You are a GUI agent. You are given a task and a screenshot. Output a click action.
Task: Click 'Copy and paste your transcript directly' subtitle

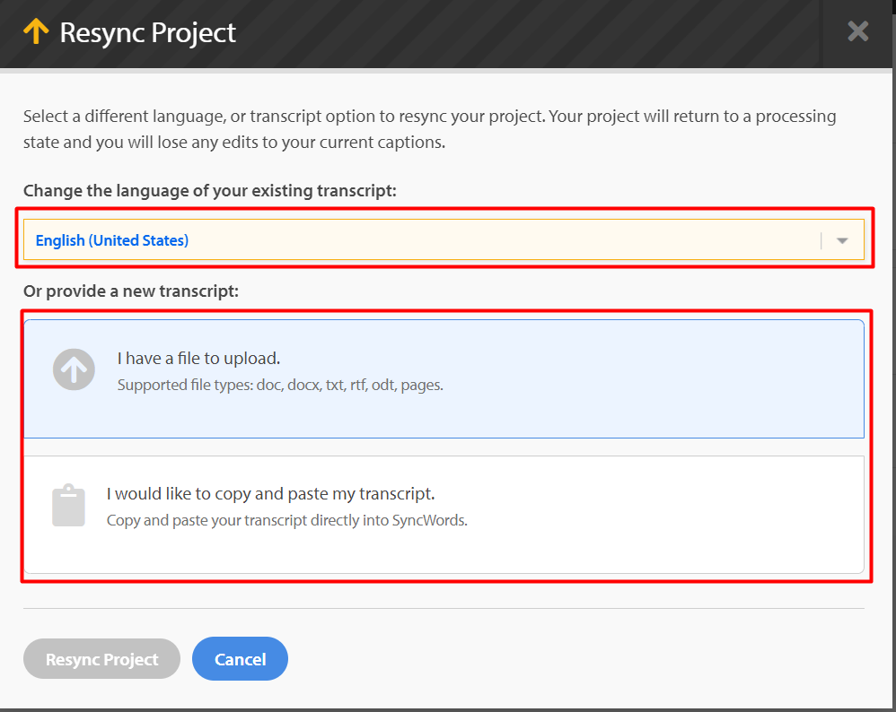click(x=287, y=520)
